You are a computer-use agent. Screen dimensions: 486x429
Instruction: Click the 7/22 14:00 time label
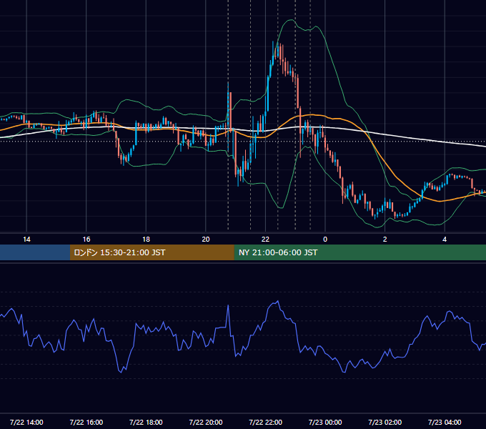tap(26, 422)
